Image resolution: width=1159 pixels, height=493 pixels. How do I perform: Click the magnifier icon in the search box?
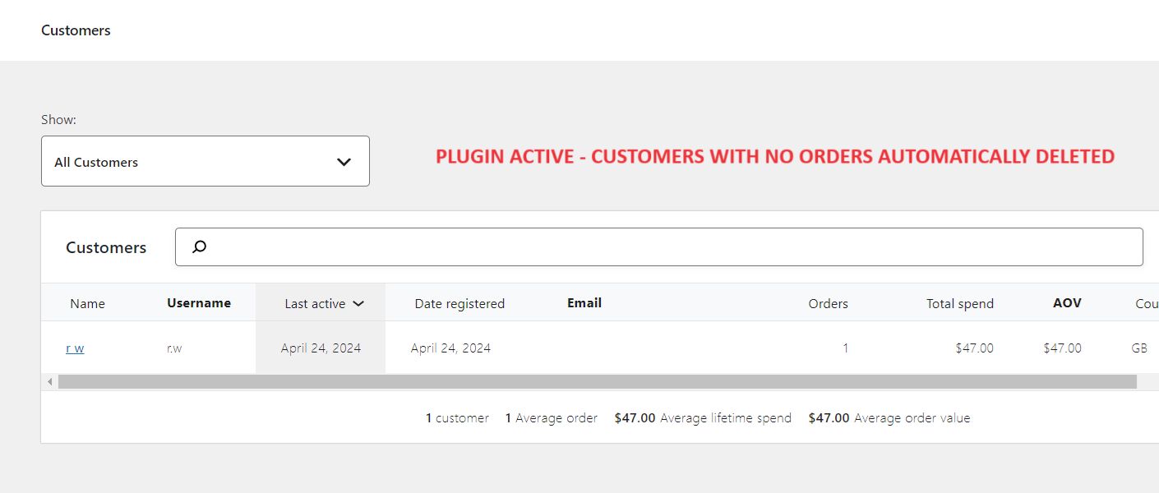point(199,246)
